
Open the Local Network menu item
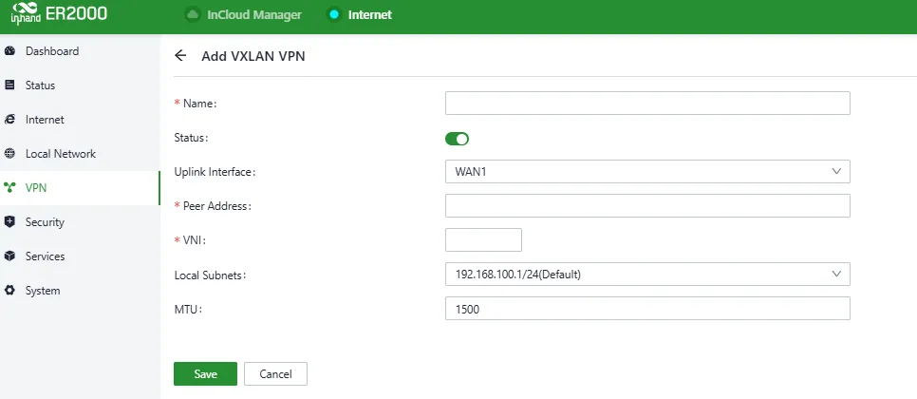[80, 154]
